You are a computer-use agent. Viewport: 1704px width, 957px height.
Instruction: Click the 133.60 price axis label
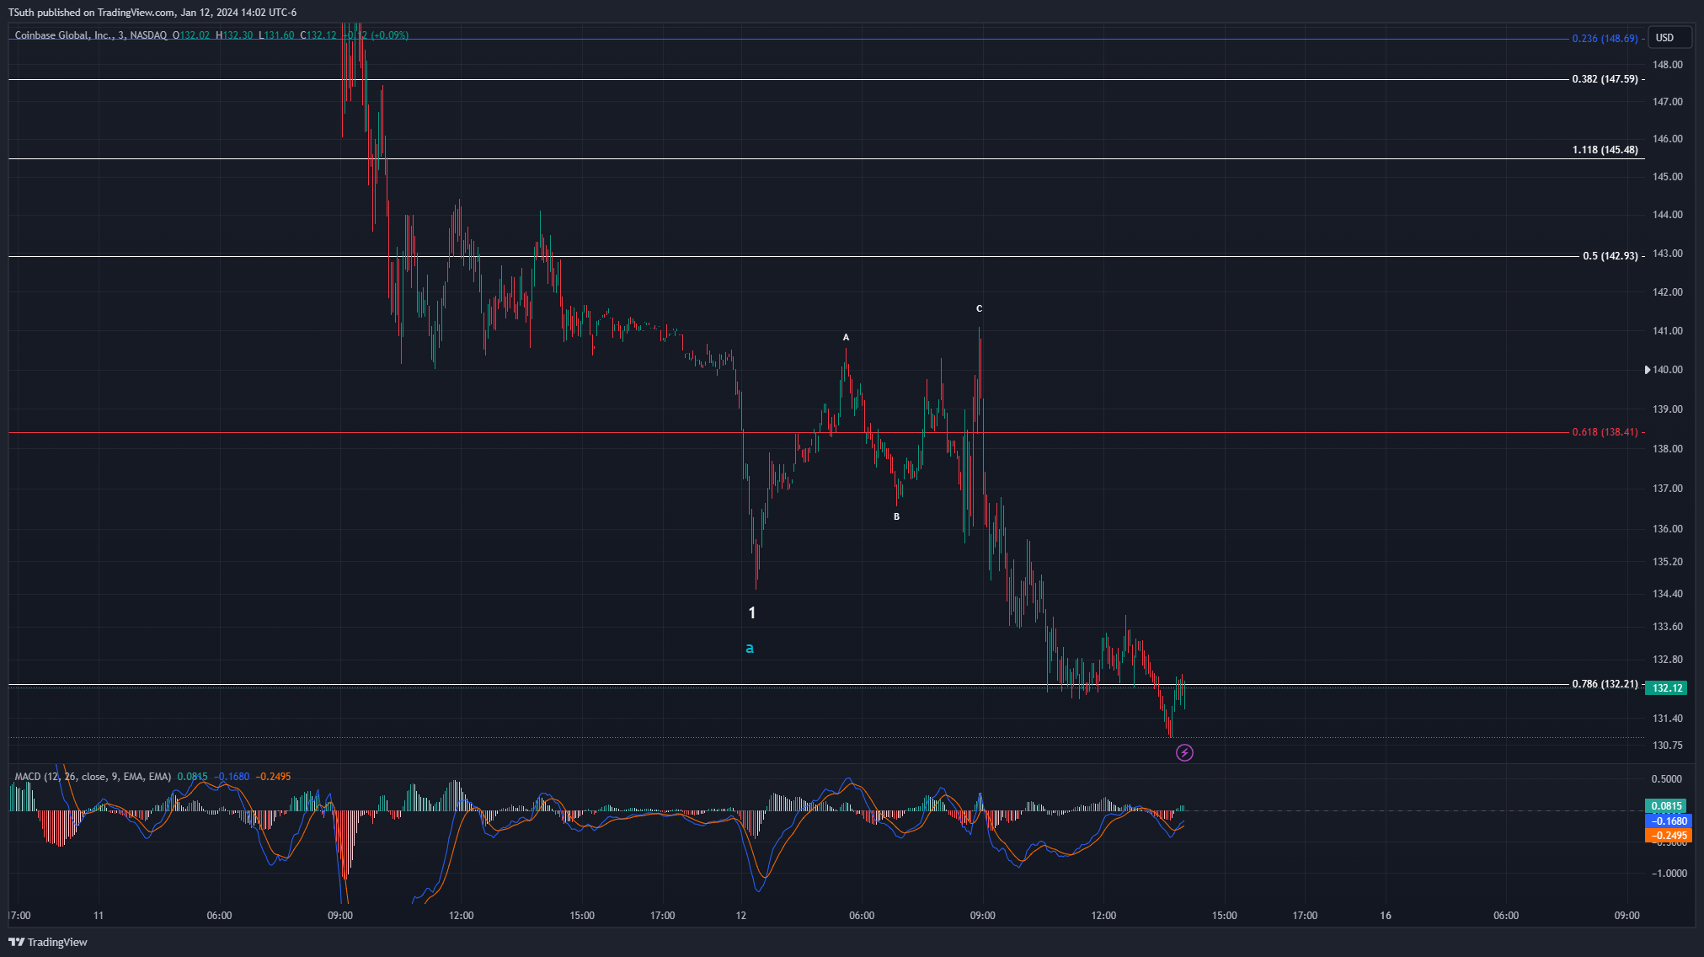click(x=1667, y=627)
